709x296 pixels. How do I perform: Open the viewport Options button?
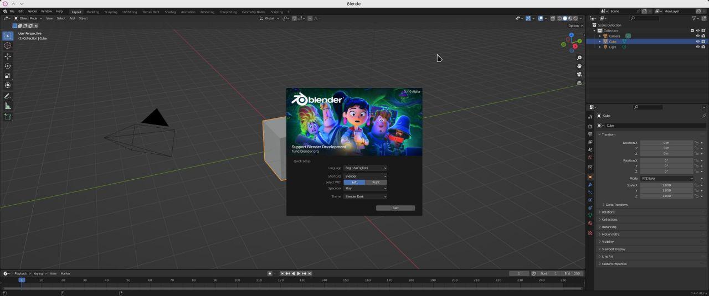click(x=575, y=25)
